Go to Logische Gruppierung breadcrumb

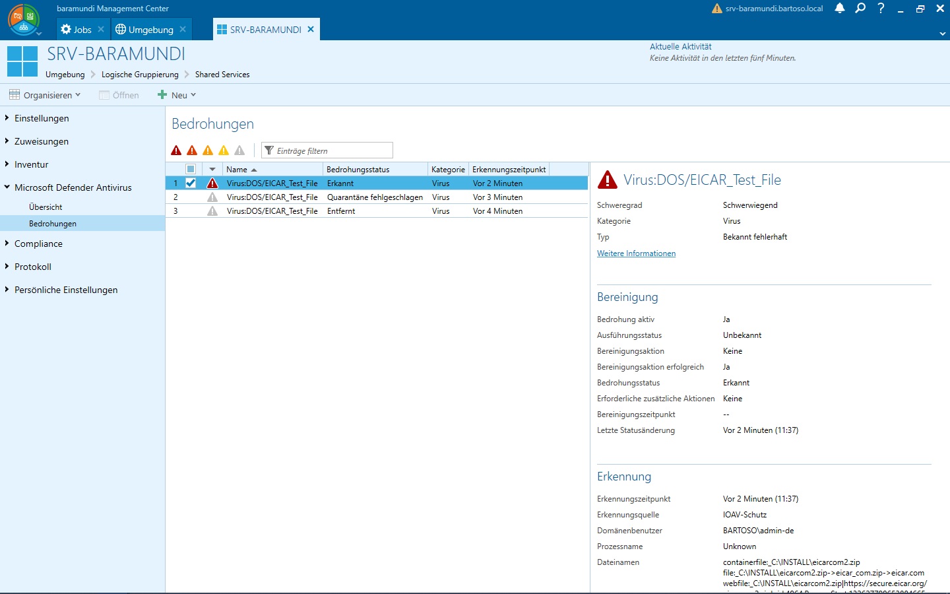[140, 75]
